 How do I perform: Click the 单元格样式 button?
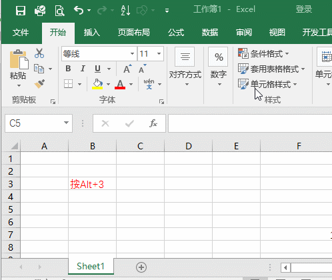(x=267, y=85)
